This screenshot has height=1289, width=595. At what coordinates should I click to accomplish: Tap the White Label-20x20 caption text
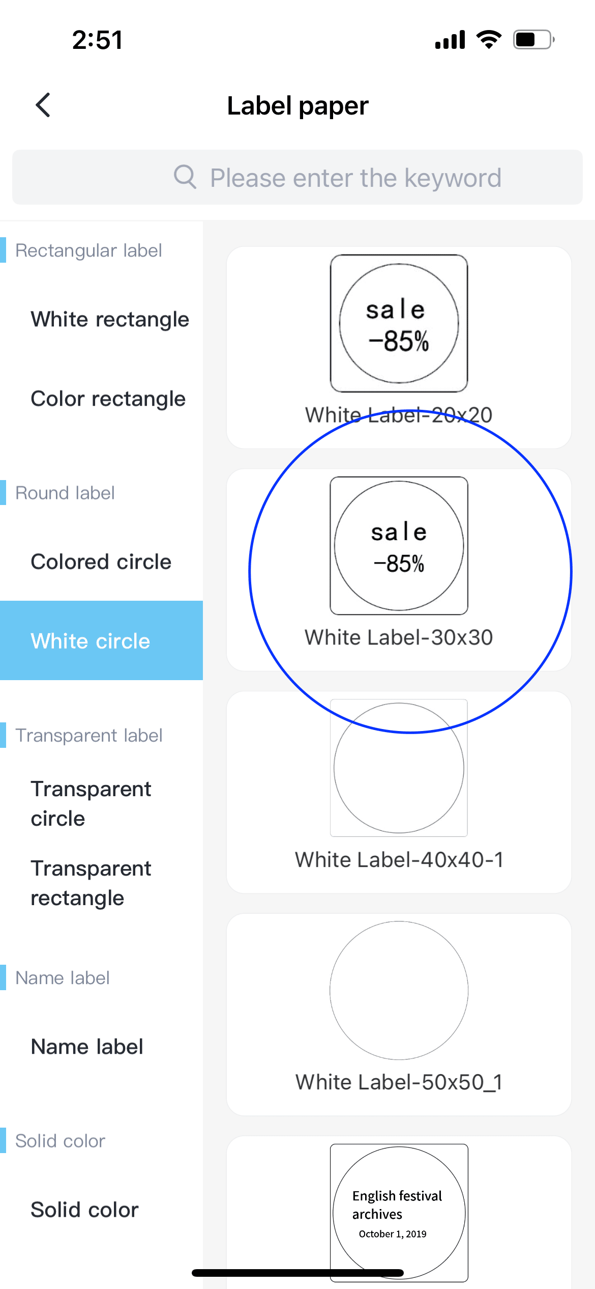click(399, 415)
